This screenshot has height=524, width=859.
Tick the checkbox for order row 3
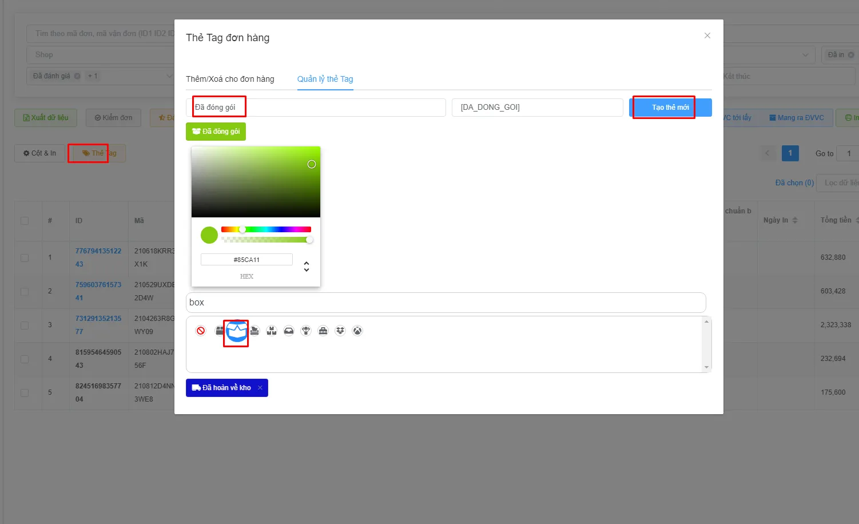25,325
